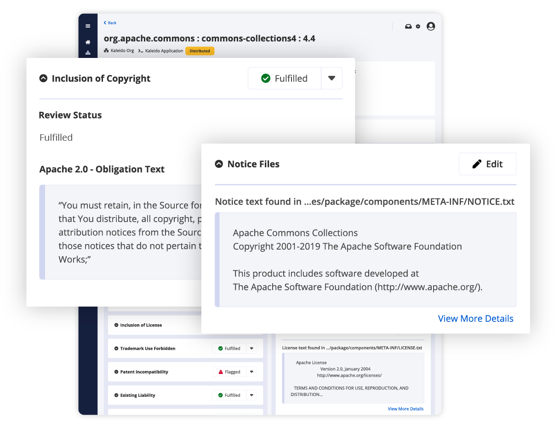Screen dimensions: 554x429
Task: Go to Home via the sidebar house icon
Action: point(88,42)
